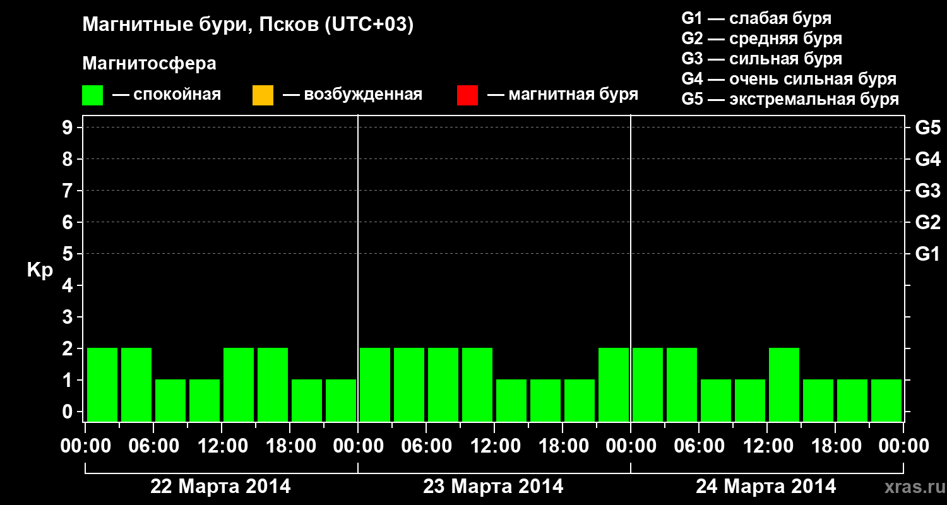Click the 18:00–21:00 bar on 24 Марта
Screen dimensions: 947x505
[852, 400]
